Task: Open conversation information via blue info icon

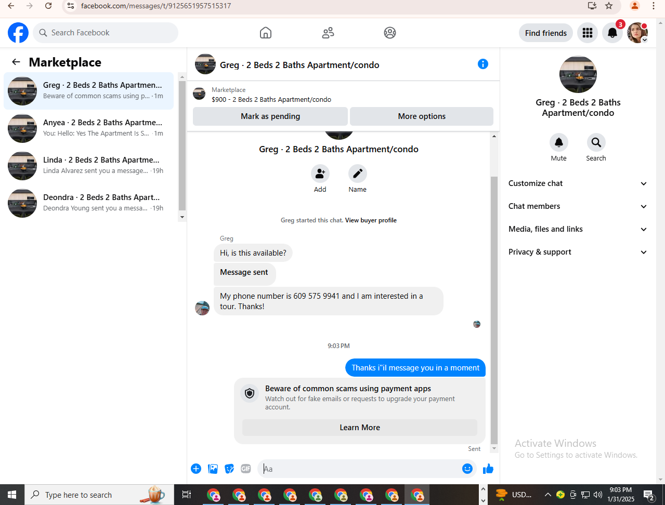Action: point(483,64)
